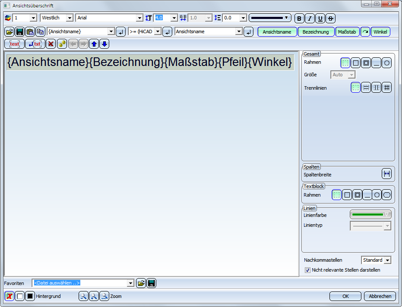
Task: Select no frame for Gesamt Rahmen
Action: [x=345, y=63]
